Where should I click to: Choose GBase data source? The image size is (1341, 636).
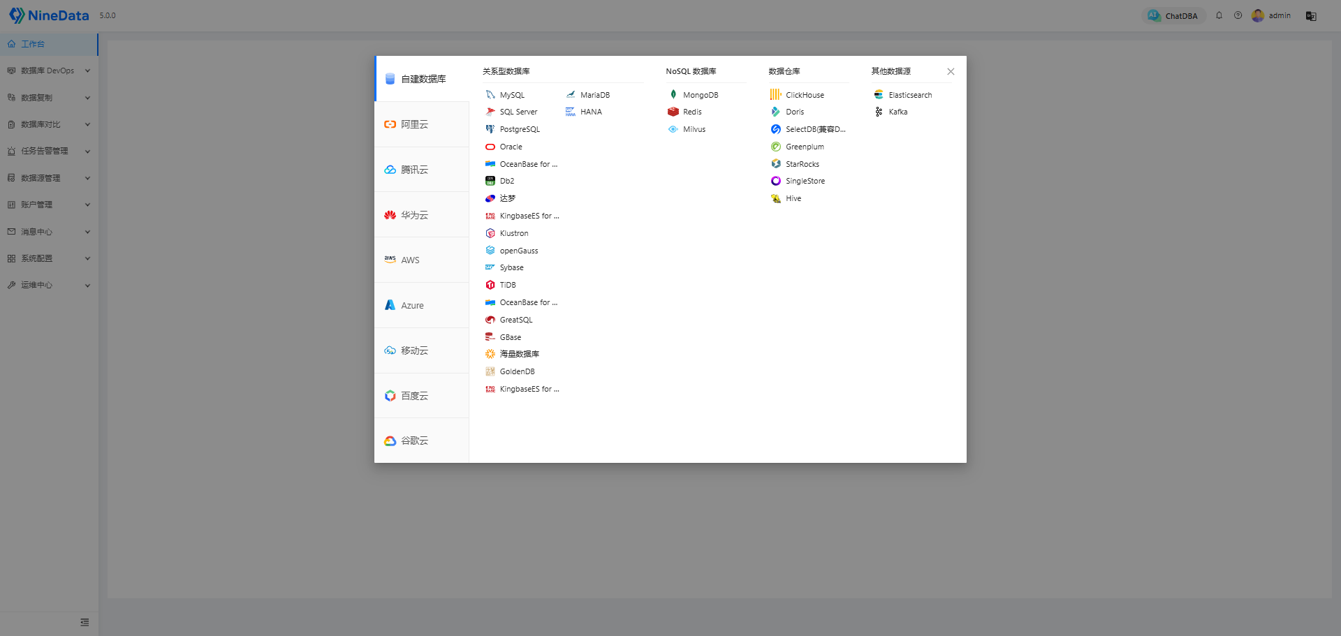tap(504, 337)
